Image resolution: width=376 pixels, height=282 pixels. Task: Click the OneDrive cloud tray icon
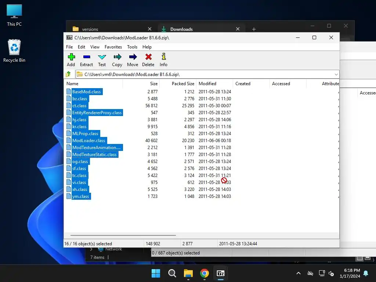point(310,273)
